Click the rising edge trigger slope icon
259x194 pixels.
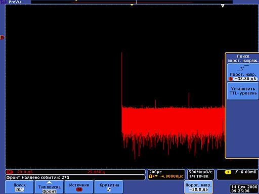point(236,172)
